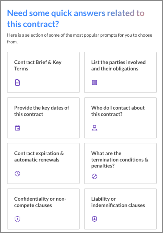
Task: Click the popular prompts description text
Action: [x=80, y=38]
